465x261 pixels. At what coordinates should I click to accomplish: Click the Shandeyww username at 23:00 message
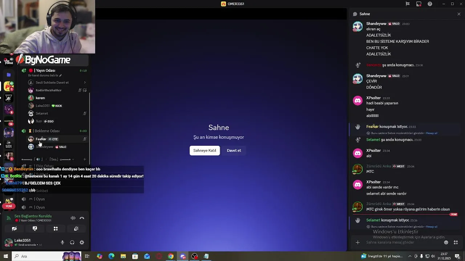(376, 24)
